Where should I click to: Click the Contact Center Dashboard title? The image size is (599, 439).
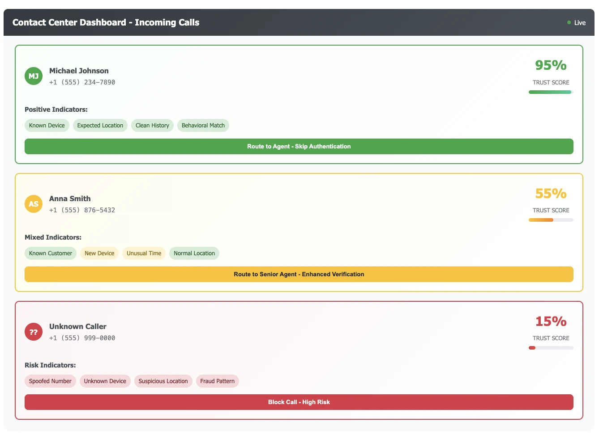[x=106, y=22]
